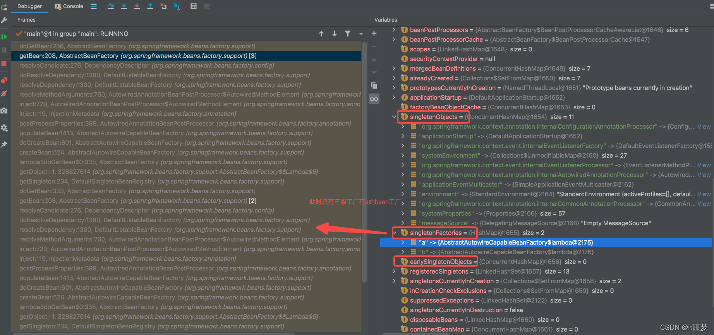
Task: Click the Run to Cursor icon
Action: click(x=177, y=6)
